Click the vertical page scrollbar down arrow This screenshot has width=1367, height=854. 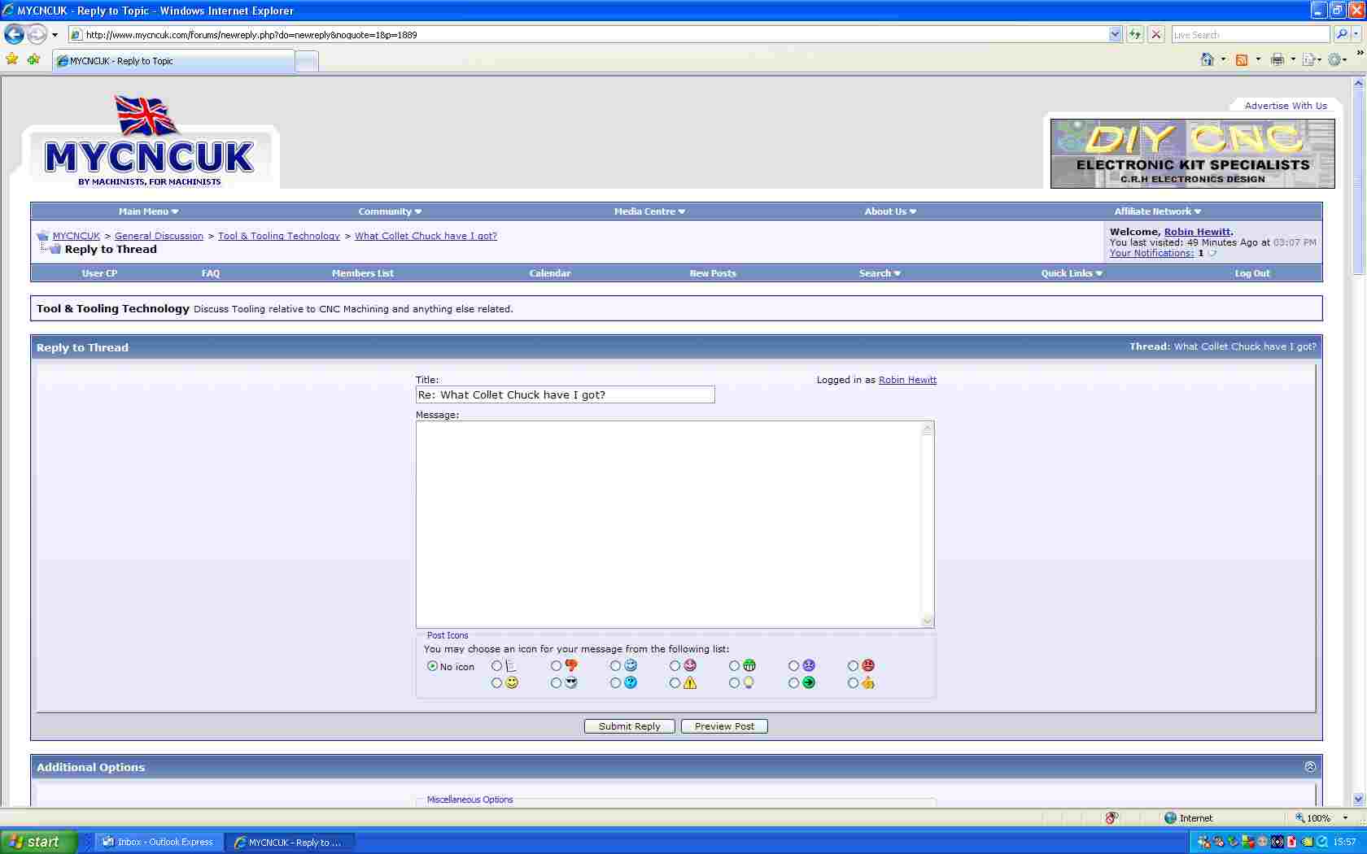pyautogui.click(x=1358, y=800)
